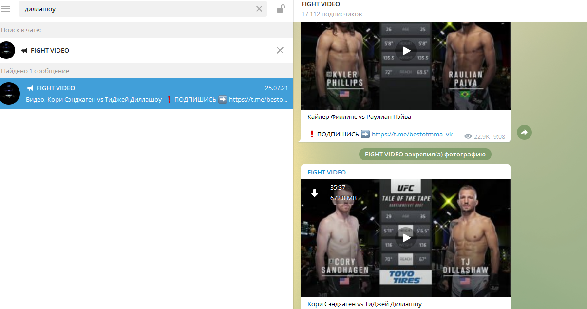This screenshot has width=587, height=309.
Task: Download the 672.0 MB video
Action: tap(315, 193)
